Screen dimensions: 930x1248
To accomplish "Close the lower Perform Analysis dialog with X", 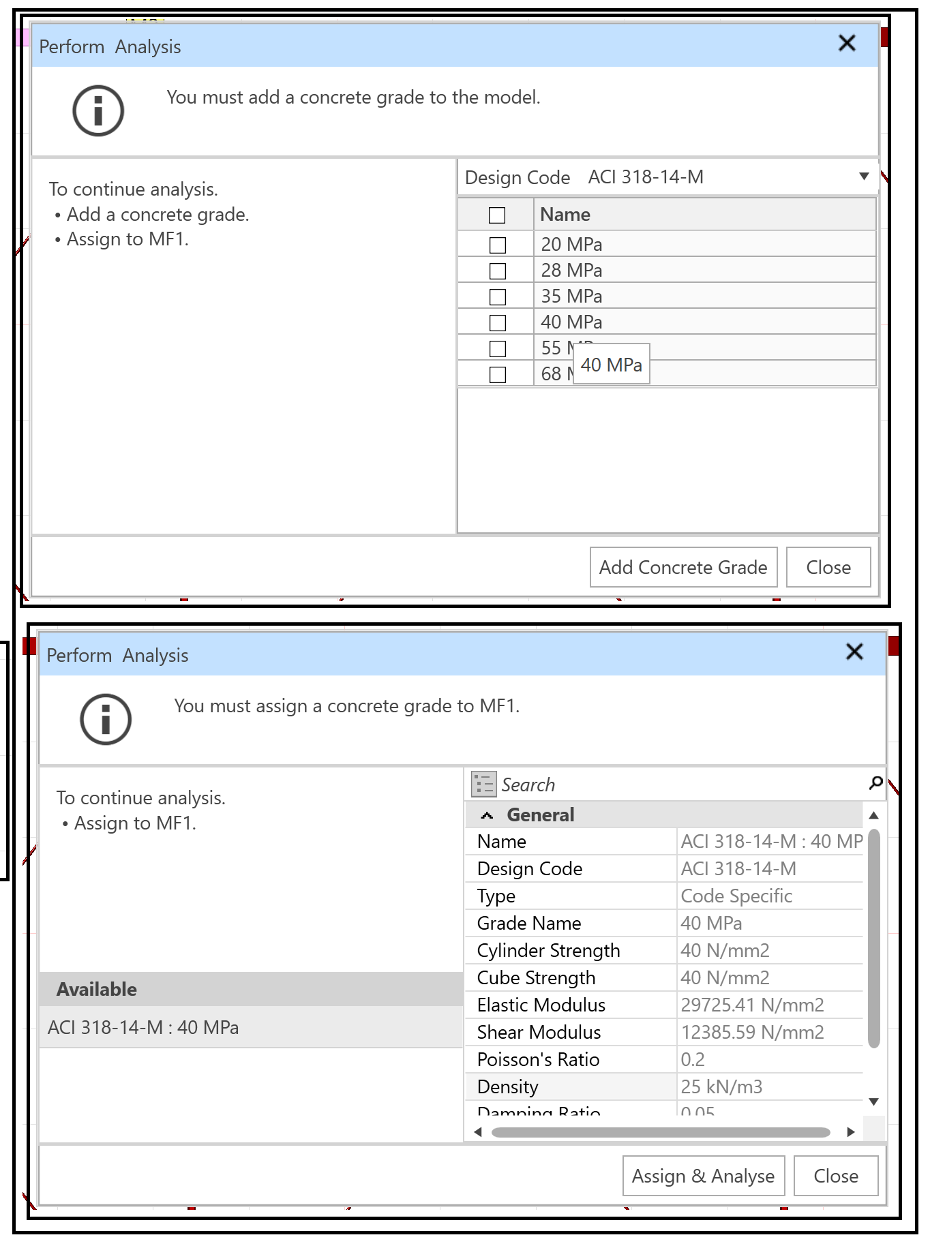I will (854, 652).
